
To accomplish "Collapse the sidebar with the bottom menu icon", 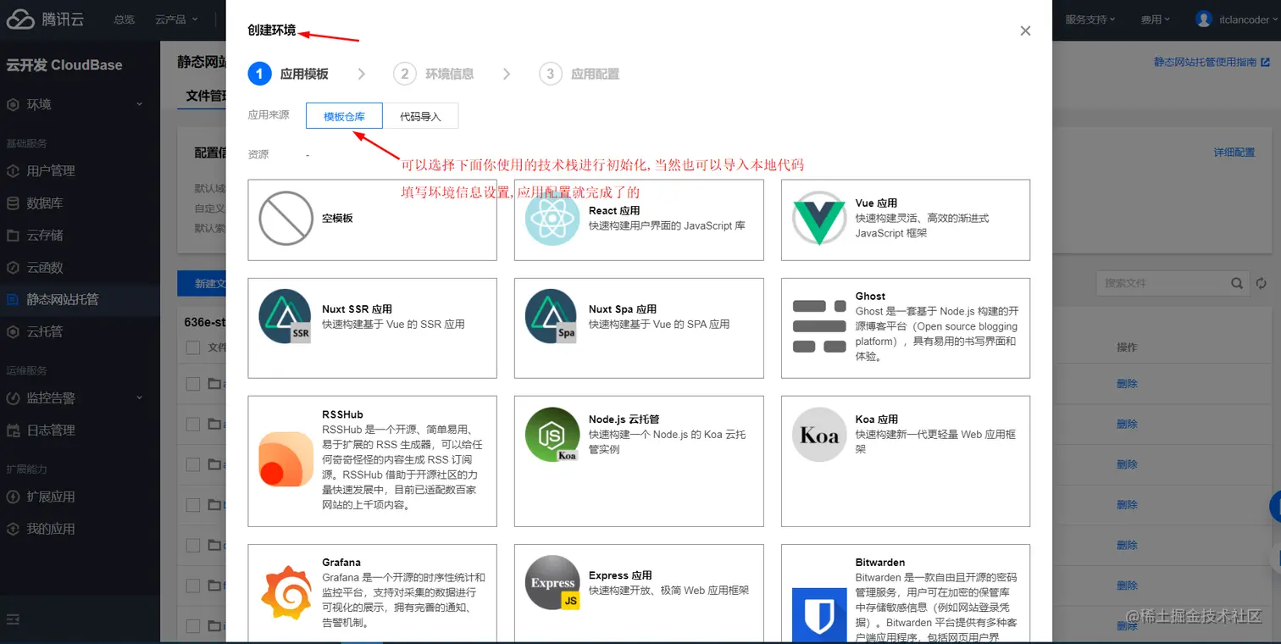I will coord(13,619).
